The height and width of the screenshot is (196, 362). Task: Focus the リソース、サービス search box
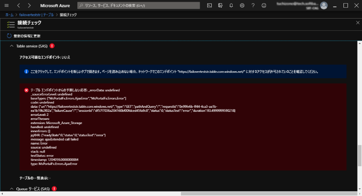(139, 5)
